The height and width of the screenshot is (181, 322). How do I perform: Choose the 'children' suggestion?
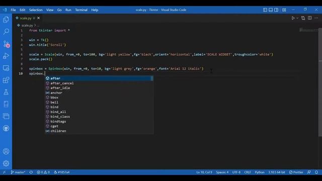click(99, 131)
